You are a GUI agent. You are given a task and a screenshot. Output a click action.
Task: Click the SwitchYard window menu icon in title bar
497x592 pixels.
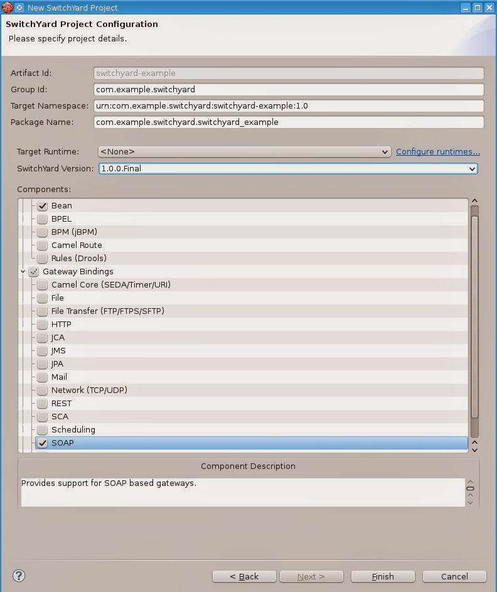coord(19,8)
